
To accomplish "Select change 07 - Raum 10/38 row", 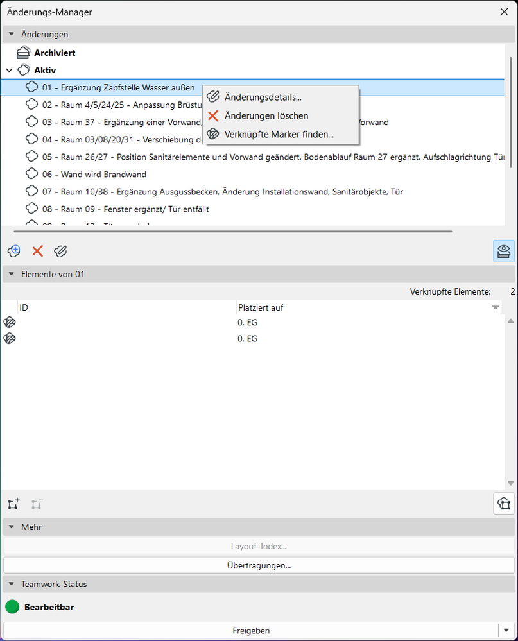I will tap(253, 192).
